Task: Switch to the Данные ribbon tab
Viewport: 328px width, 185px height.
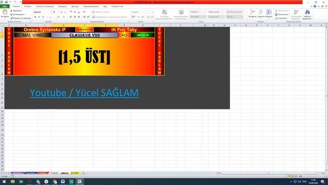Action: click(75, 6)
